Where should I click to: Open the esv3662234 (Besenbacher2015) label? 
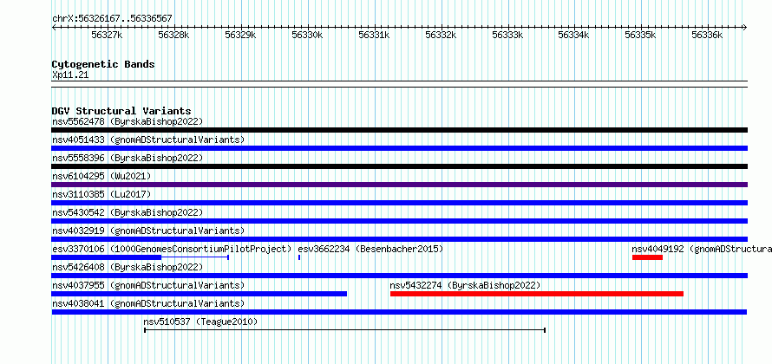click(370, 249)
